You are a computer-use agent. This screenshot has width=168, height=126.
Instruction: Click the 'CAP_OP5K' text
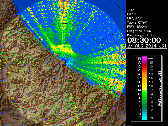(x=134, y=18)
